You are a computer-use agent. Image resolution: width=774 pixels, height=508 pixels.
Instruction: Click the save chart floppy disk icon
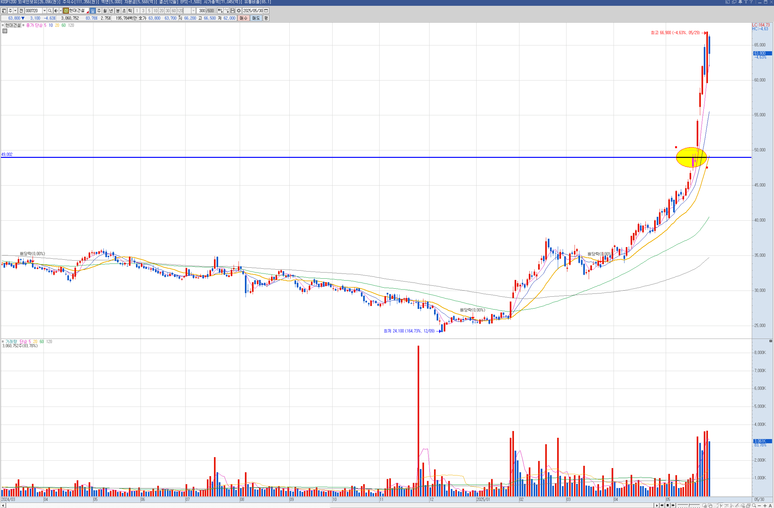pos(233,11)
